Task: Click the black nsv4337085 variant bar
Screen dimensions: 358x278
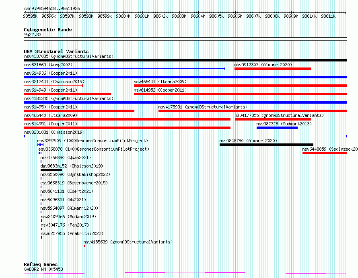Action: 185,60
